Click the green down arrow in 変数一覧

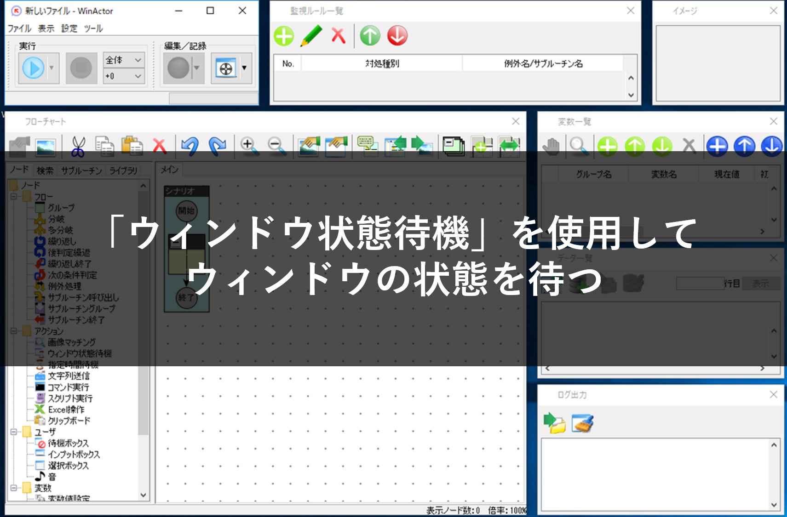coord(662,146)
